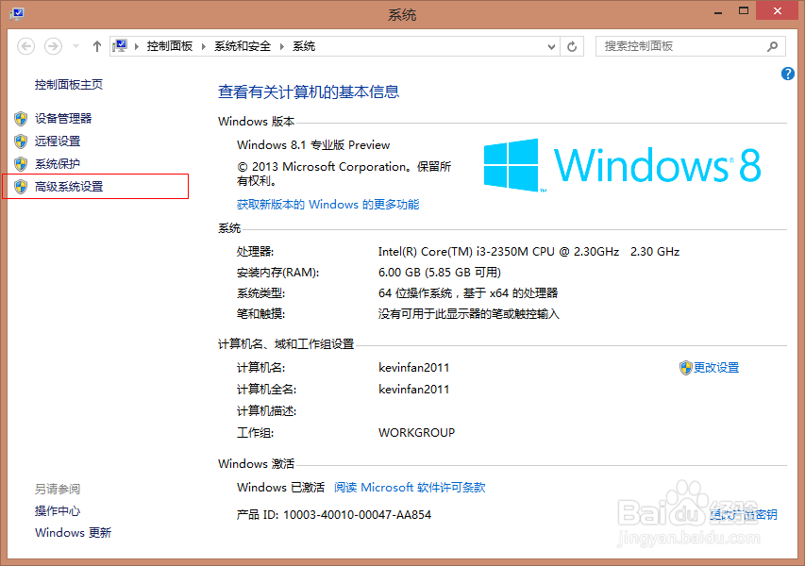Select the text 64 位操作系统，基于 x64 的处理器
The width and height of the screenshot is (805, 566).
468,293
